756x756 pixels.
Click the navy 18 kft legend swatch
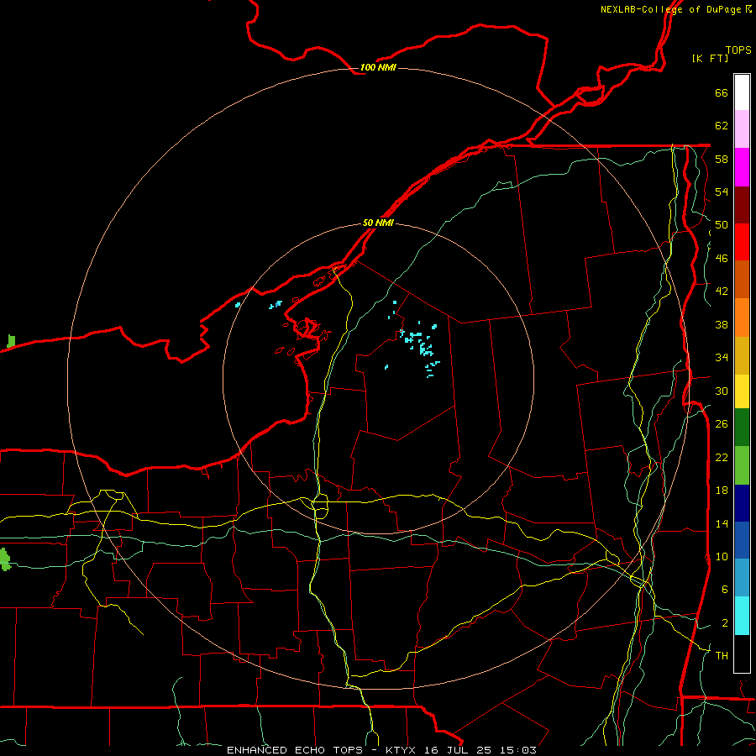coord(742,503)
